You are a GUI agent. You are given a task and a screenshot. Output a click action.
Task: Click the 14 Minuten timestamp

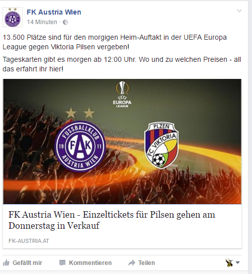coord(42,22)
